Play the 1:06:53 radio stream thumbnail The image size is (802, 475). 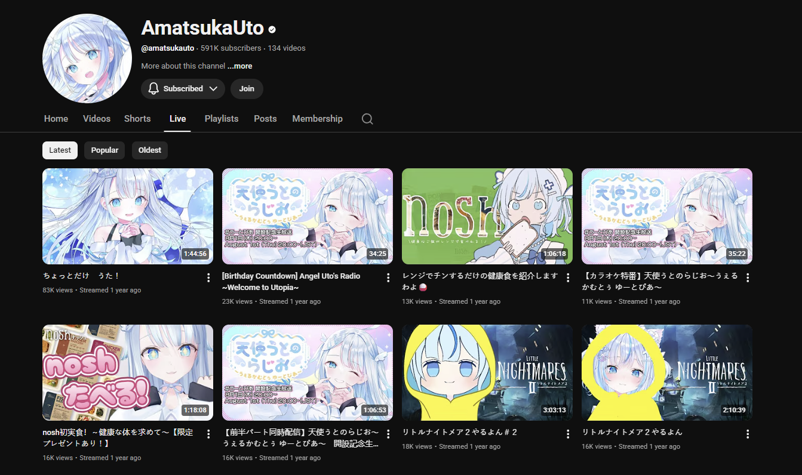(308, 372)
